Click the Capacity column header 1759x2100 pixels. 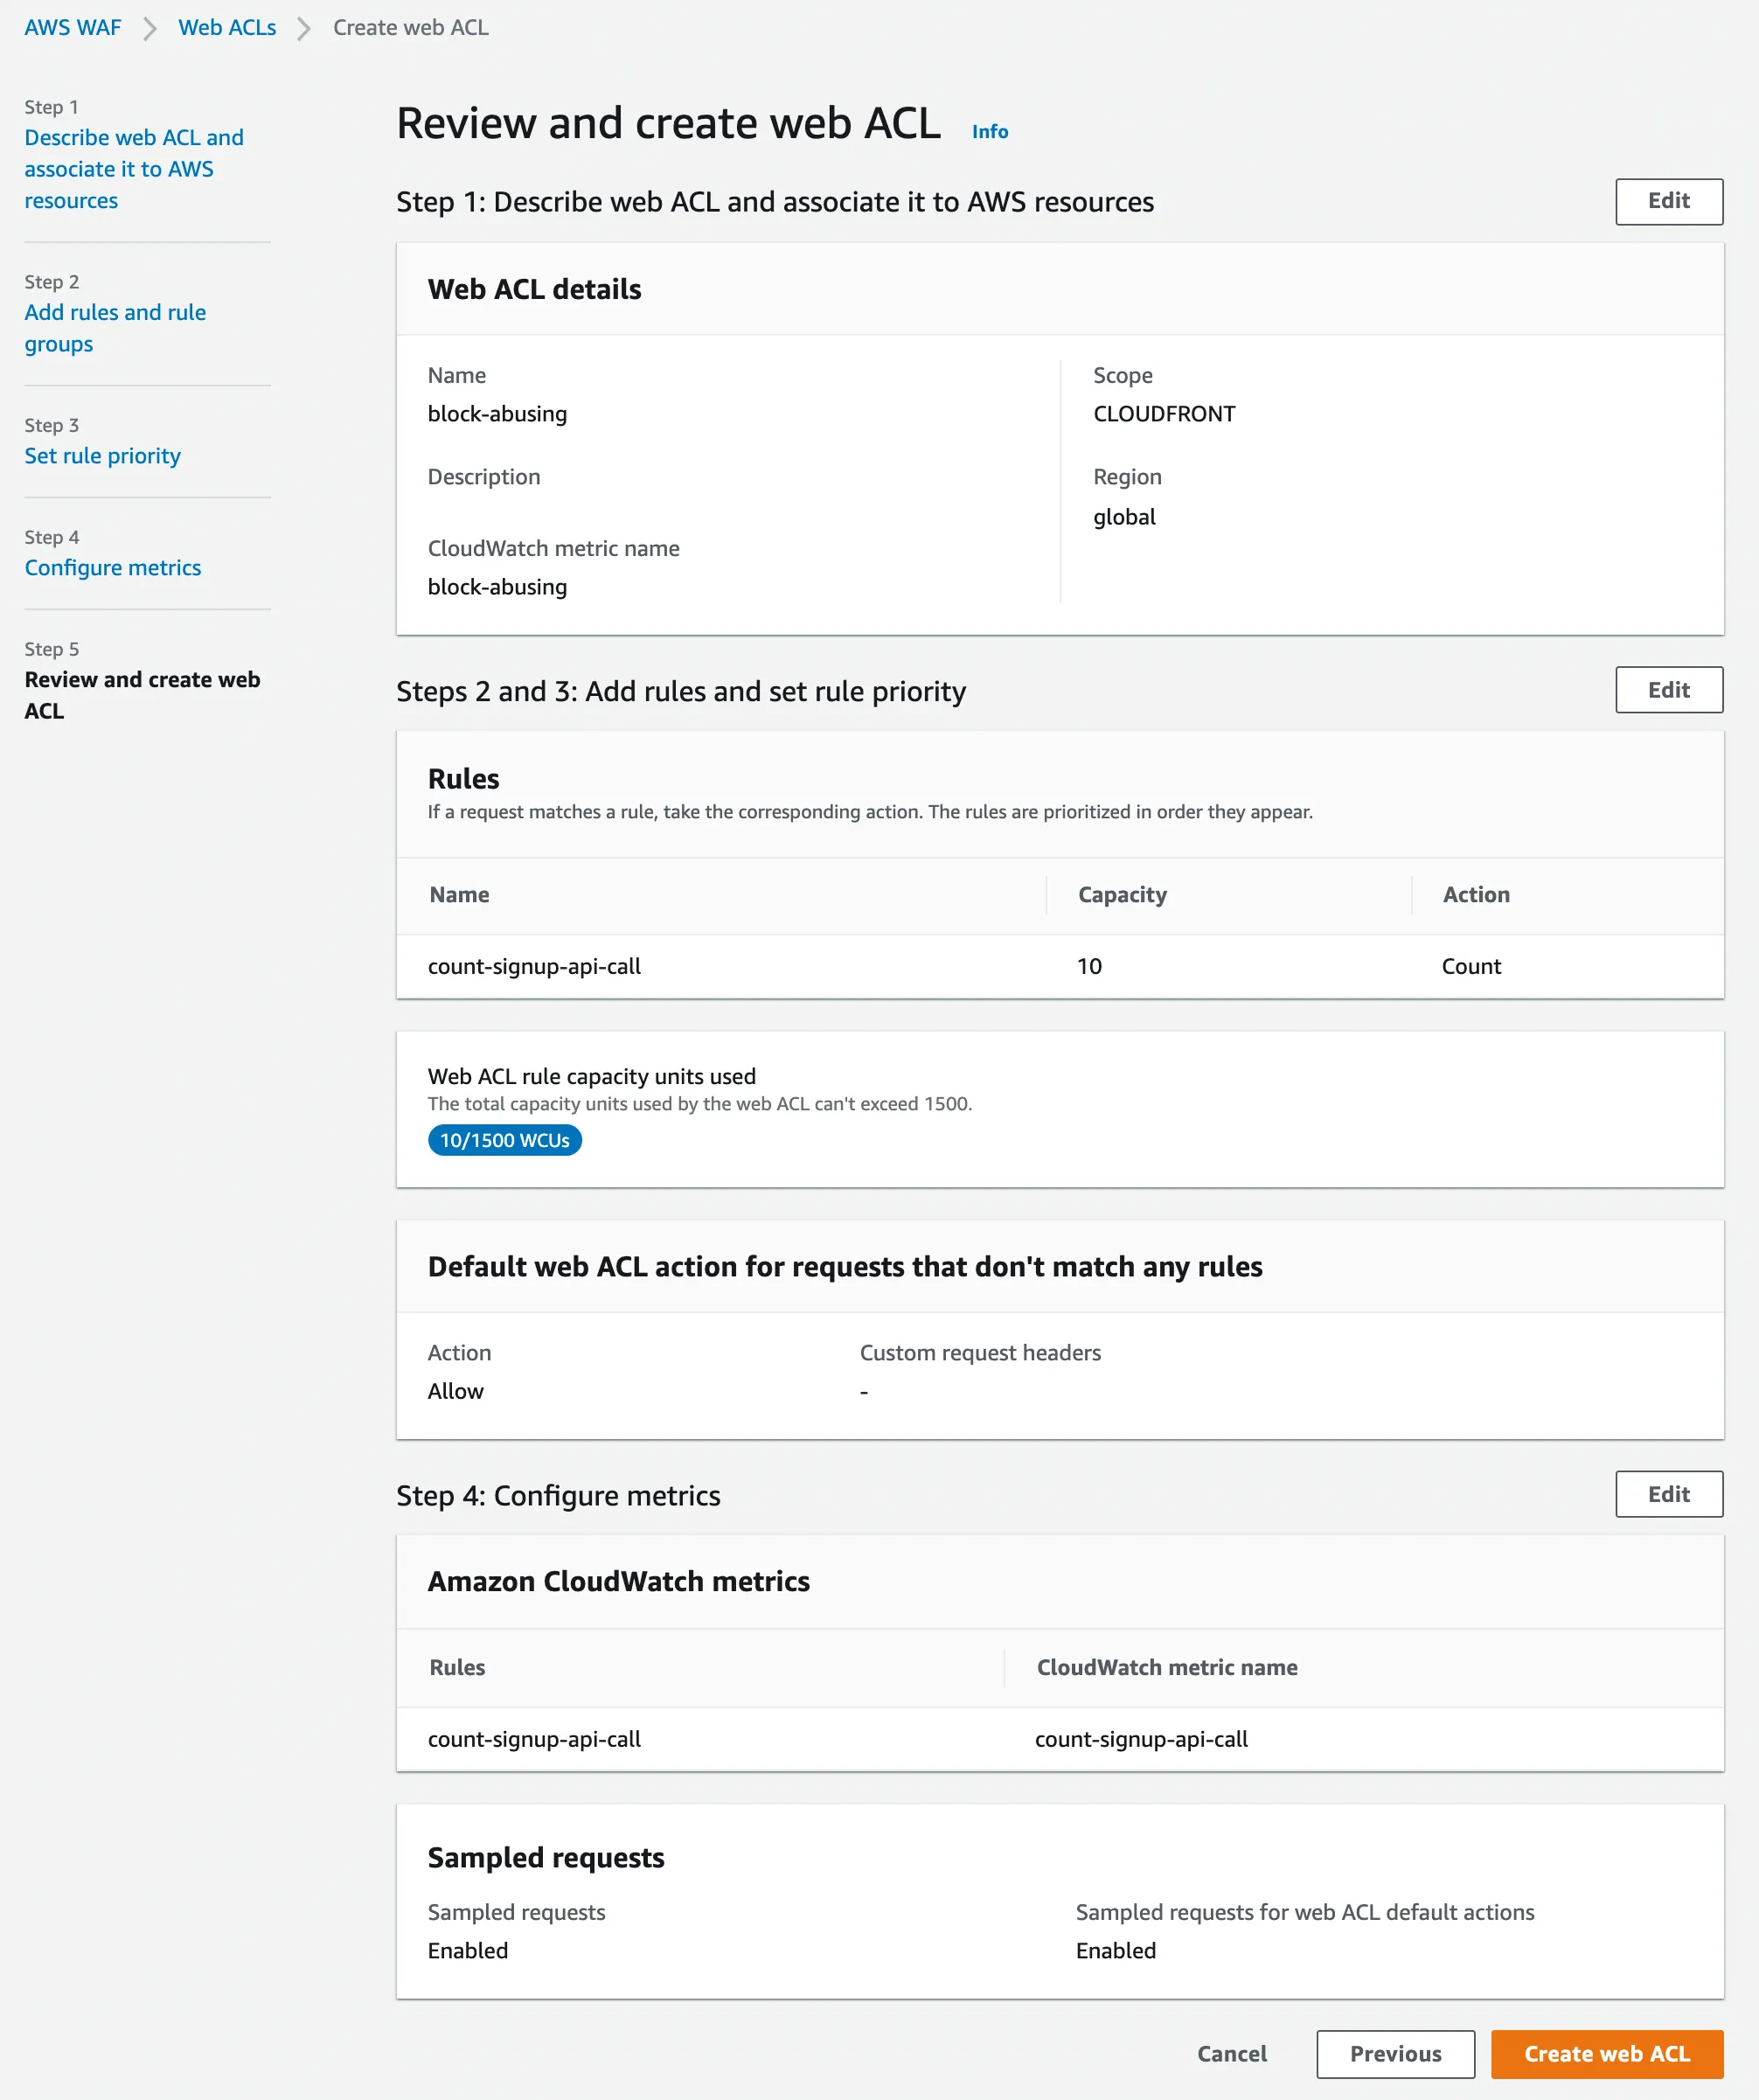coord(1122,895)
